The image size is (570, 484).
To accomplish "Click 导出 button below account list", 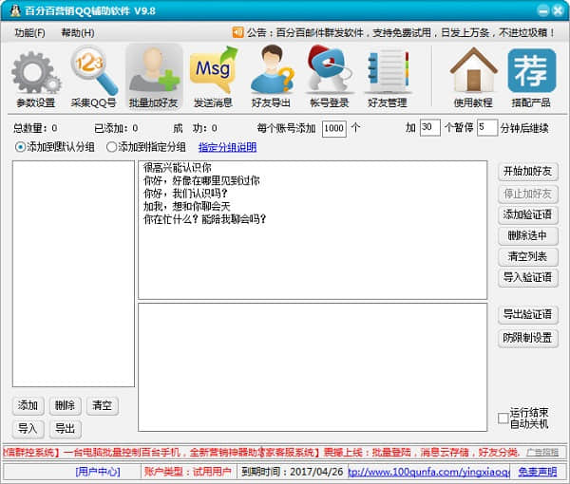I will (x=65, y=429).
